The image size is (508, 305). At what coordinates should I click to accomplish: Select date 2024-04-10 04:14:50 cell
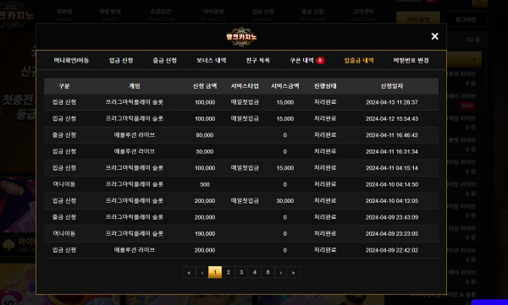392,184
